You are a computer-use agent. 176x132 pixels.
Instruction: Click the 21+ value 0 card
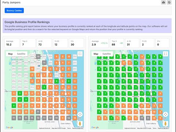point(162,43)
